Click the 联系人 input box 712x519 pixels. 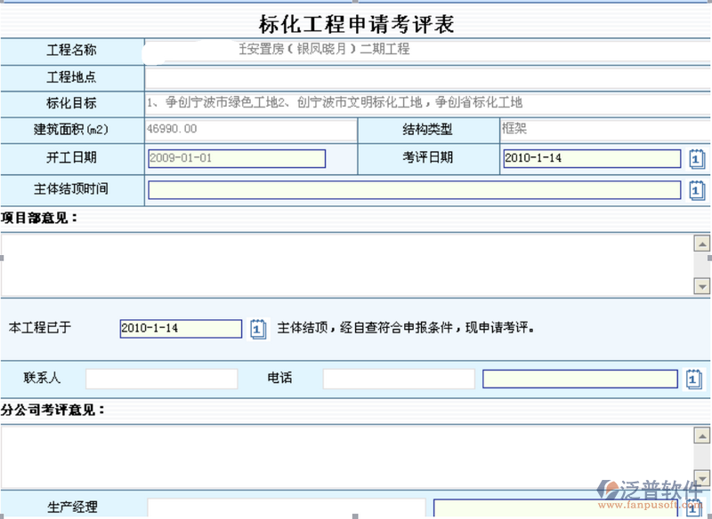162,379
